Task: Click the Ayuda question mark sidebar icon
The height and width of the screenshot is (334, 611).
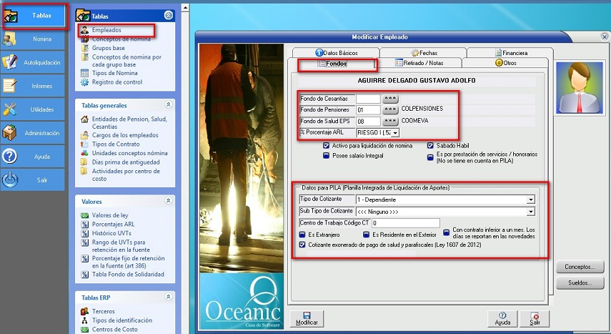Action: [x=10, y=157]
